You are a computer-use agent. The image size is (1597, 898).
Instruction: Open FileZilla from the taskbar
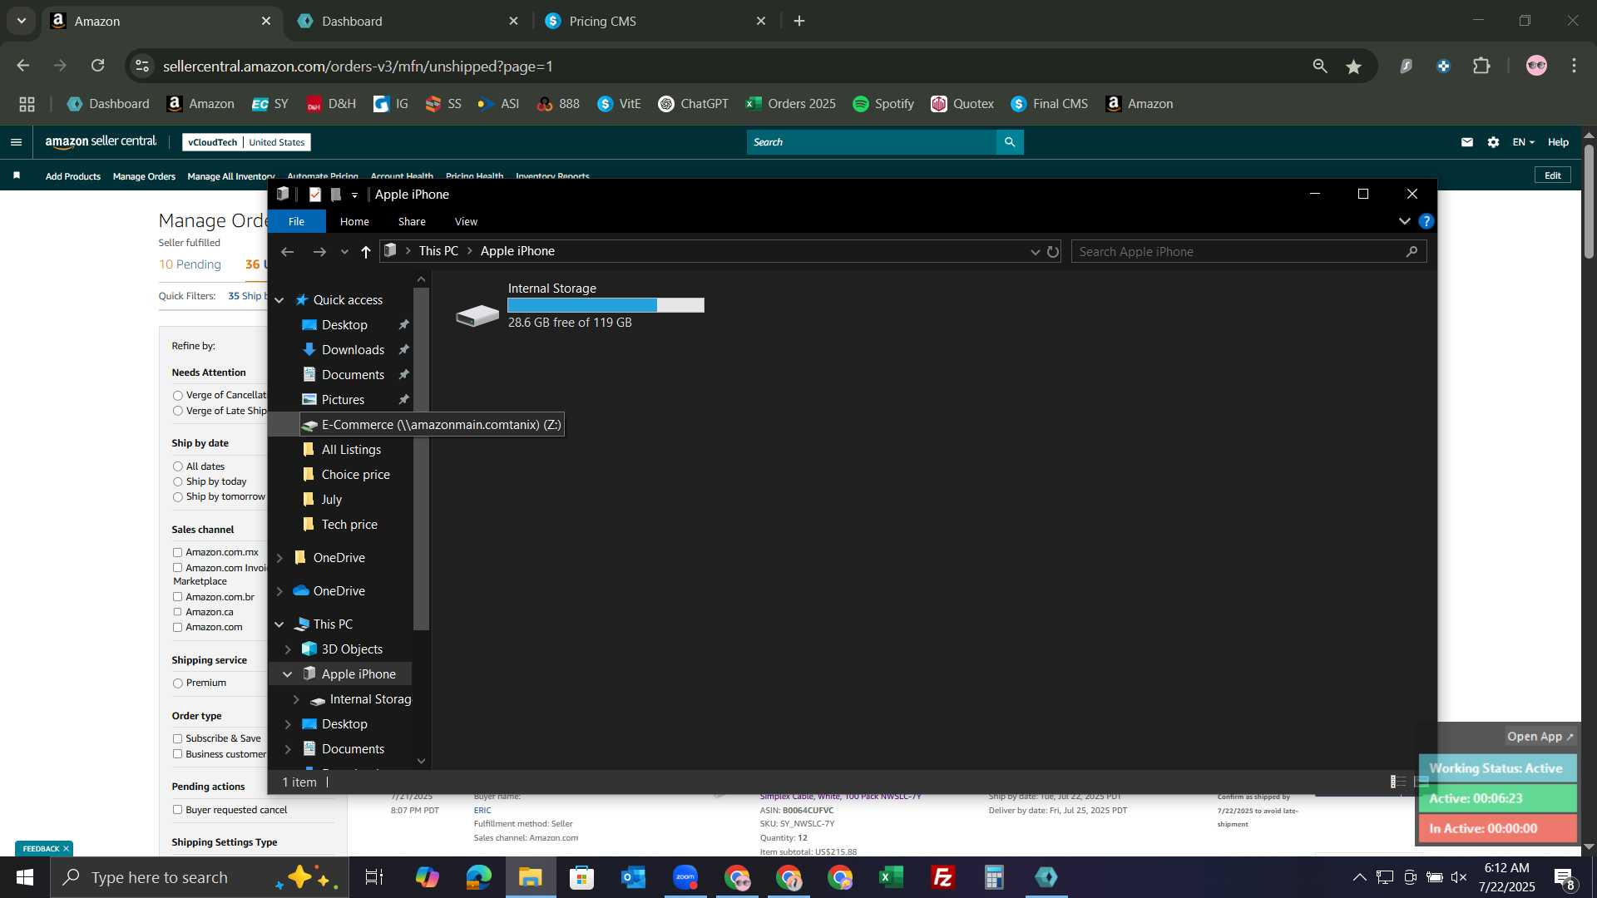coord(942,877)
